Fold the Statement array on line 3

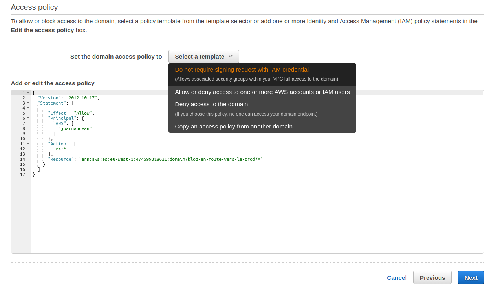pyautogui.click(x=28, y=103)
